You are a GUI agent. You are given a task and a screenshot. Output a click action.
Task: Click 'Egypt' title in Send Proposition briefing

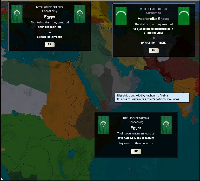[50, 17]
